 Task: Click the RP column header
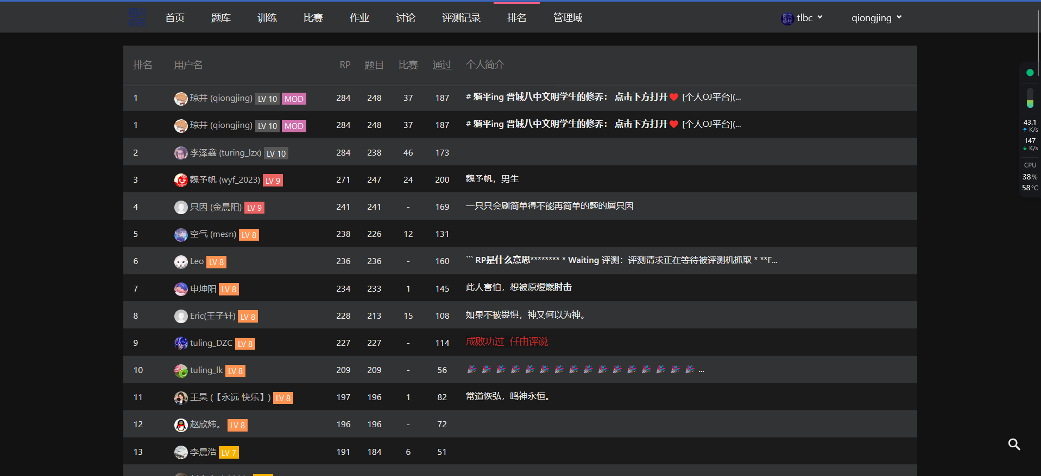345,65
